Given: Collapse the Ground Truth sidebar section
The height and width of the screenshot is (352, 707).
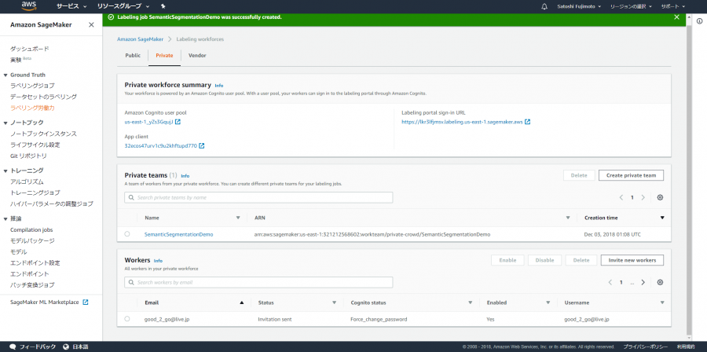Looking at the screenshot, I should (5, 75).
